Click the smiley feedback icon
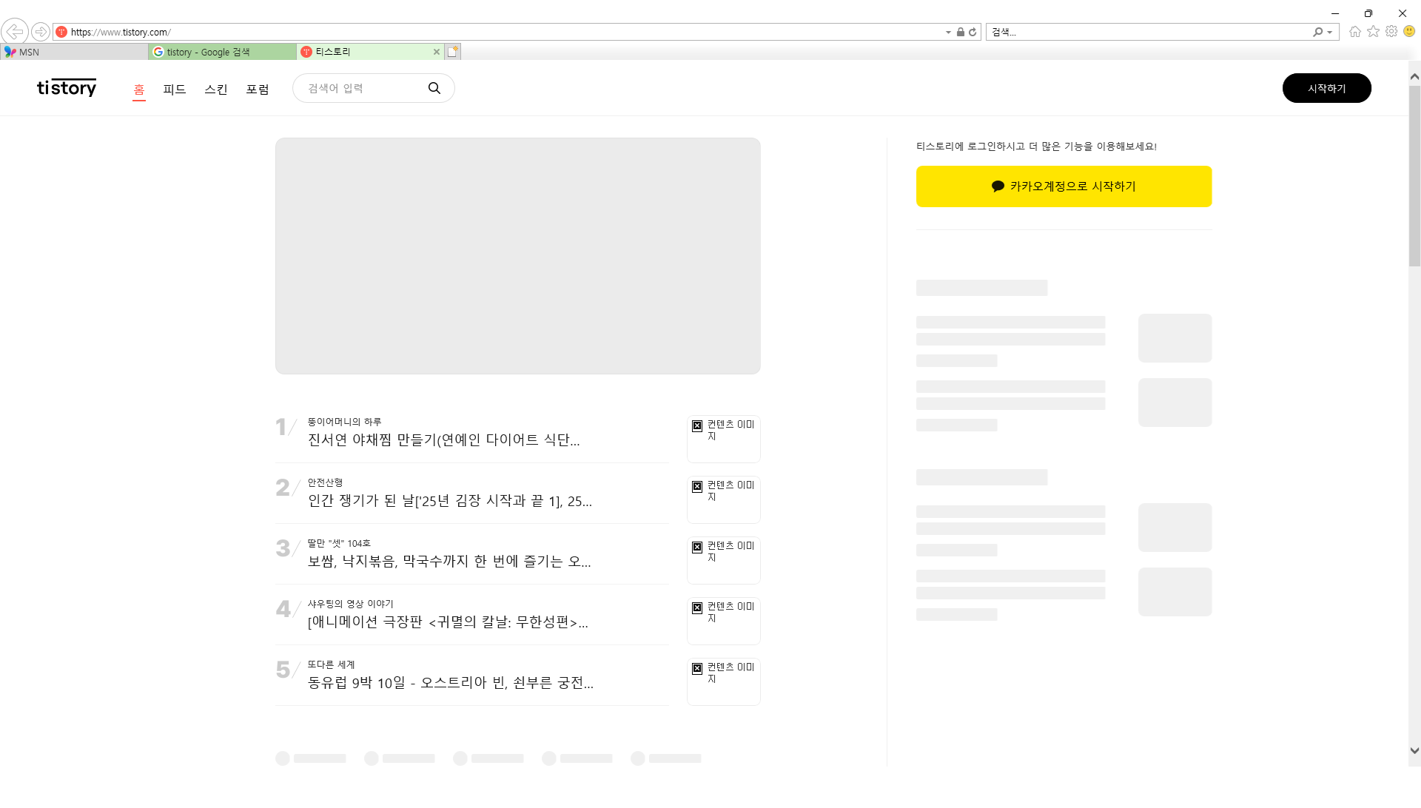This screenshot has height=808, width=1421. (x=1409, y=32)
